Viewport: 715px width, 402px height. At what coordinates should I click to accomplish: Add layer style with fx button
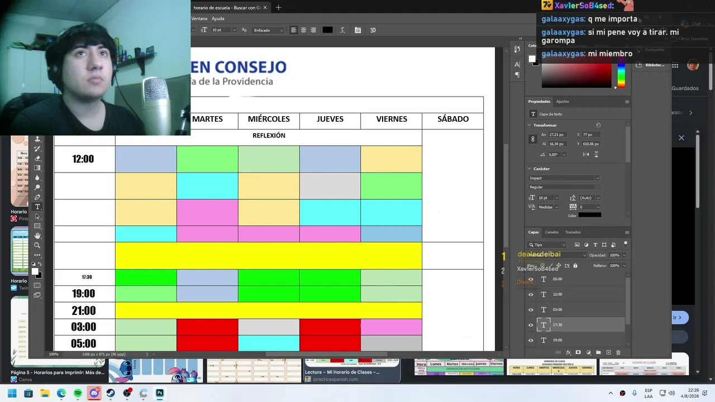point(569,352)
